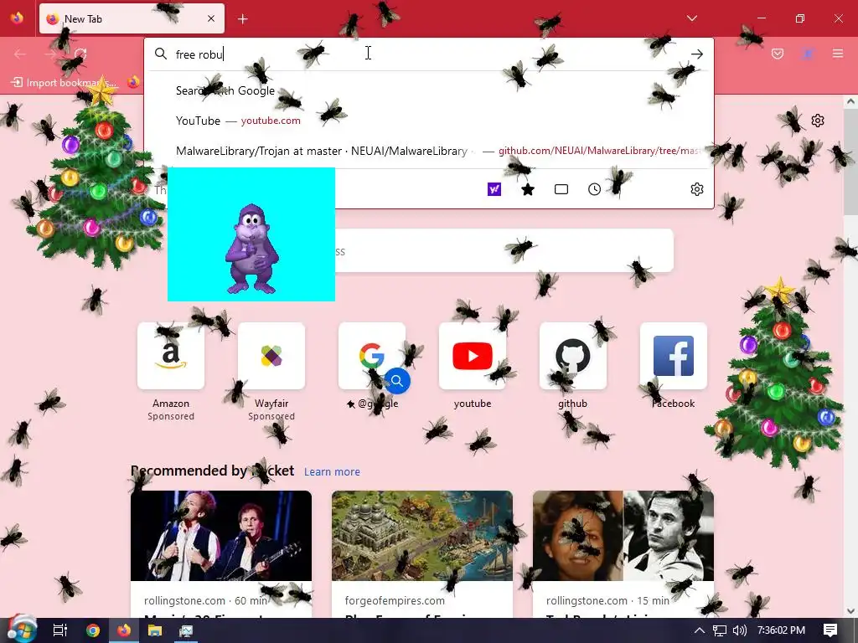
Task: Click the BonziBuddy purple gorilla popup
Action: pos(251,234)
